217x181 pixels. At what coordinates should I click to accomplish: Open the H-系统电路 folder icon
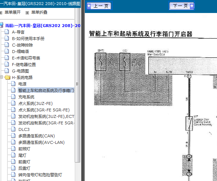pos(7,77)
